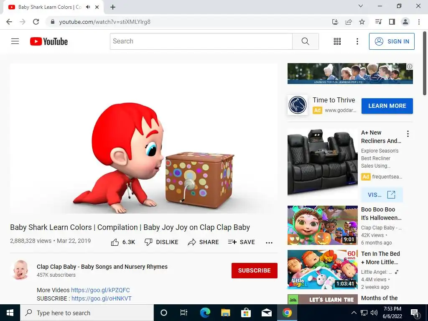Click the "A+ New Recliners And..." ad title
The height and width of the screenshot is (321, 428).
tap(381, 137)
